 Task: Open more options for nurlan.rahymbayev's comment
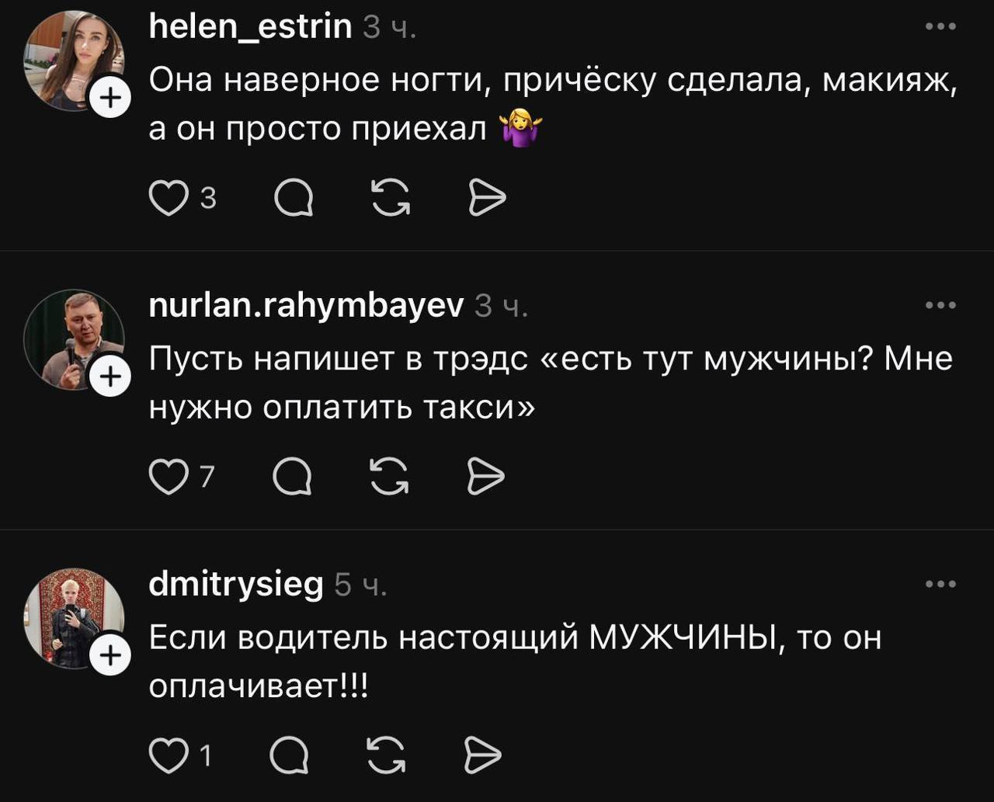click(x=941, y=305)
